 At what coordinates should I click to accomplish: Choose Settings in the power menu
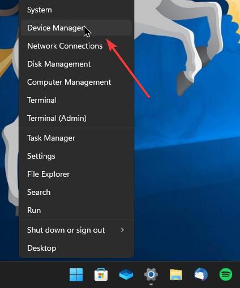click(76, 156)
